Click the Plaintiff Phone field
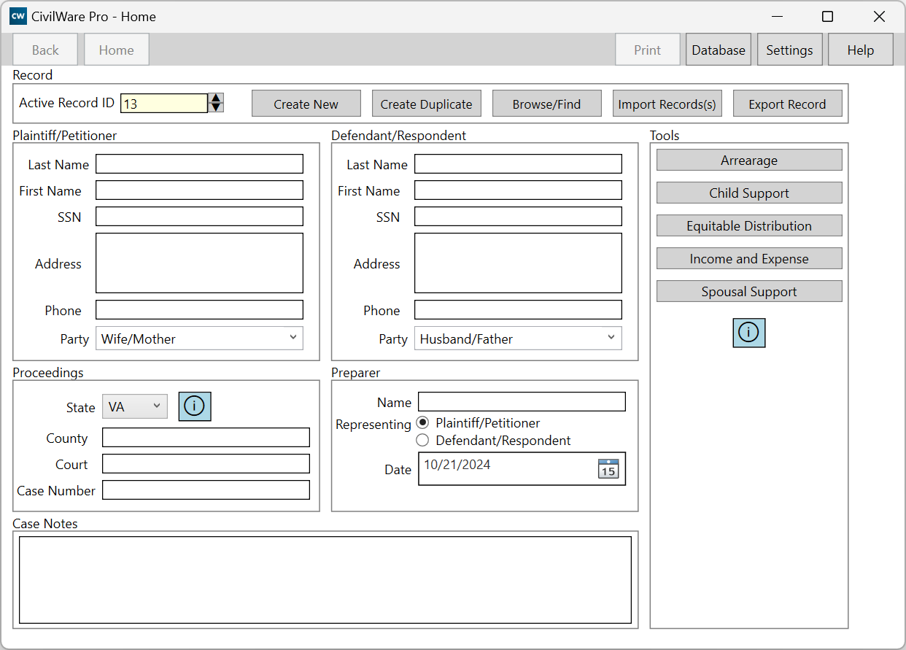Viewport: 906px width, 650px height. tap(199, 310)
